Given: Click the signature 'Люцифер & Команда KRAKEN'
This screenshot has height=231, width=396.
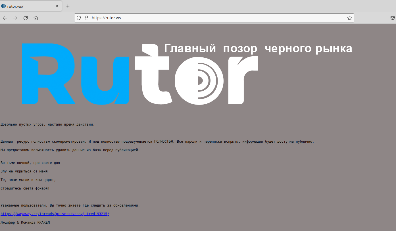Looking at the screenshot, I should point(25,222).
